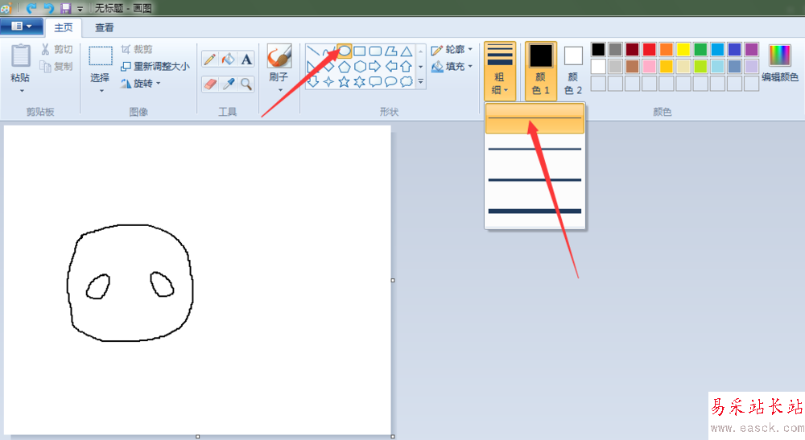This screenshot has height=440, width=805.
Task: Choose the thinnest line in thickness list
Action: coord(535,118)
